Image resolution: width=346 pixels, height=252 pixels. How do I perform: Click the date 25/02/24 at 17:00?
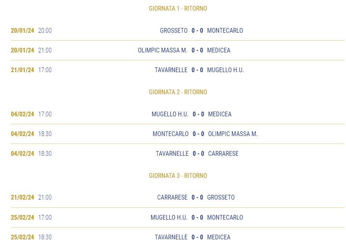(22, 217)
